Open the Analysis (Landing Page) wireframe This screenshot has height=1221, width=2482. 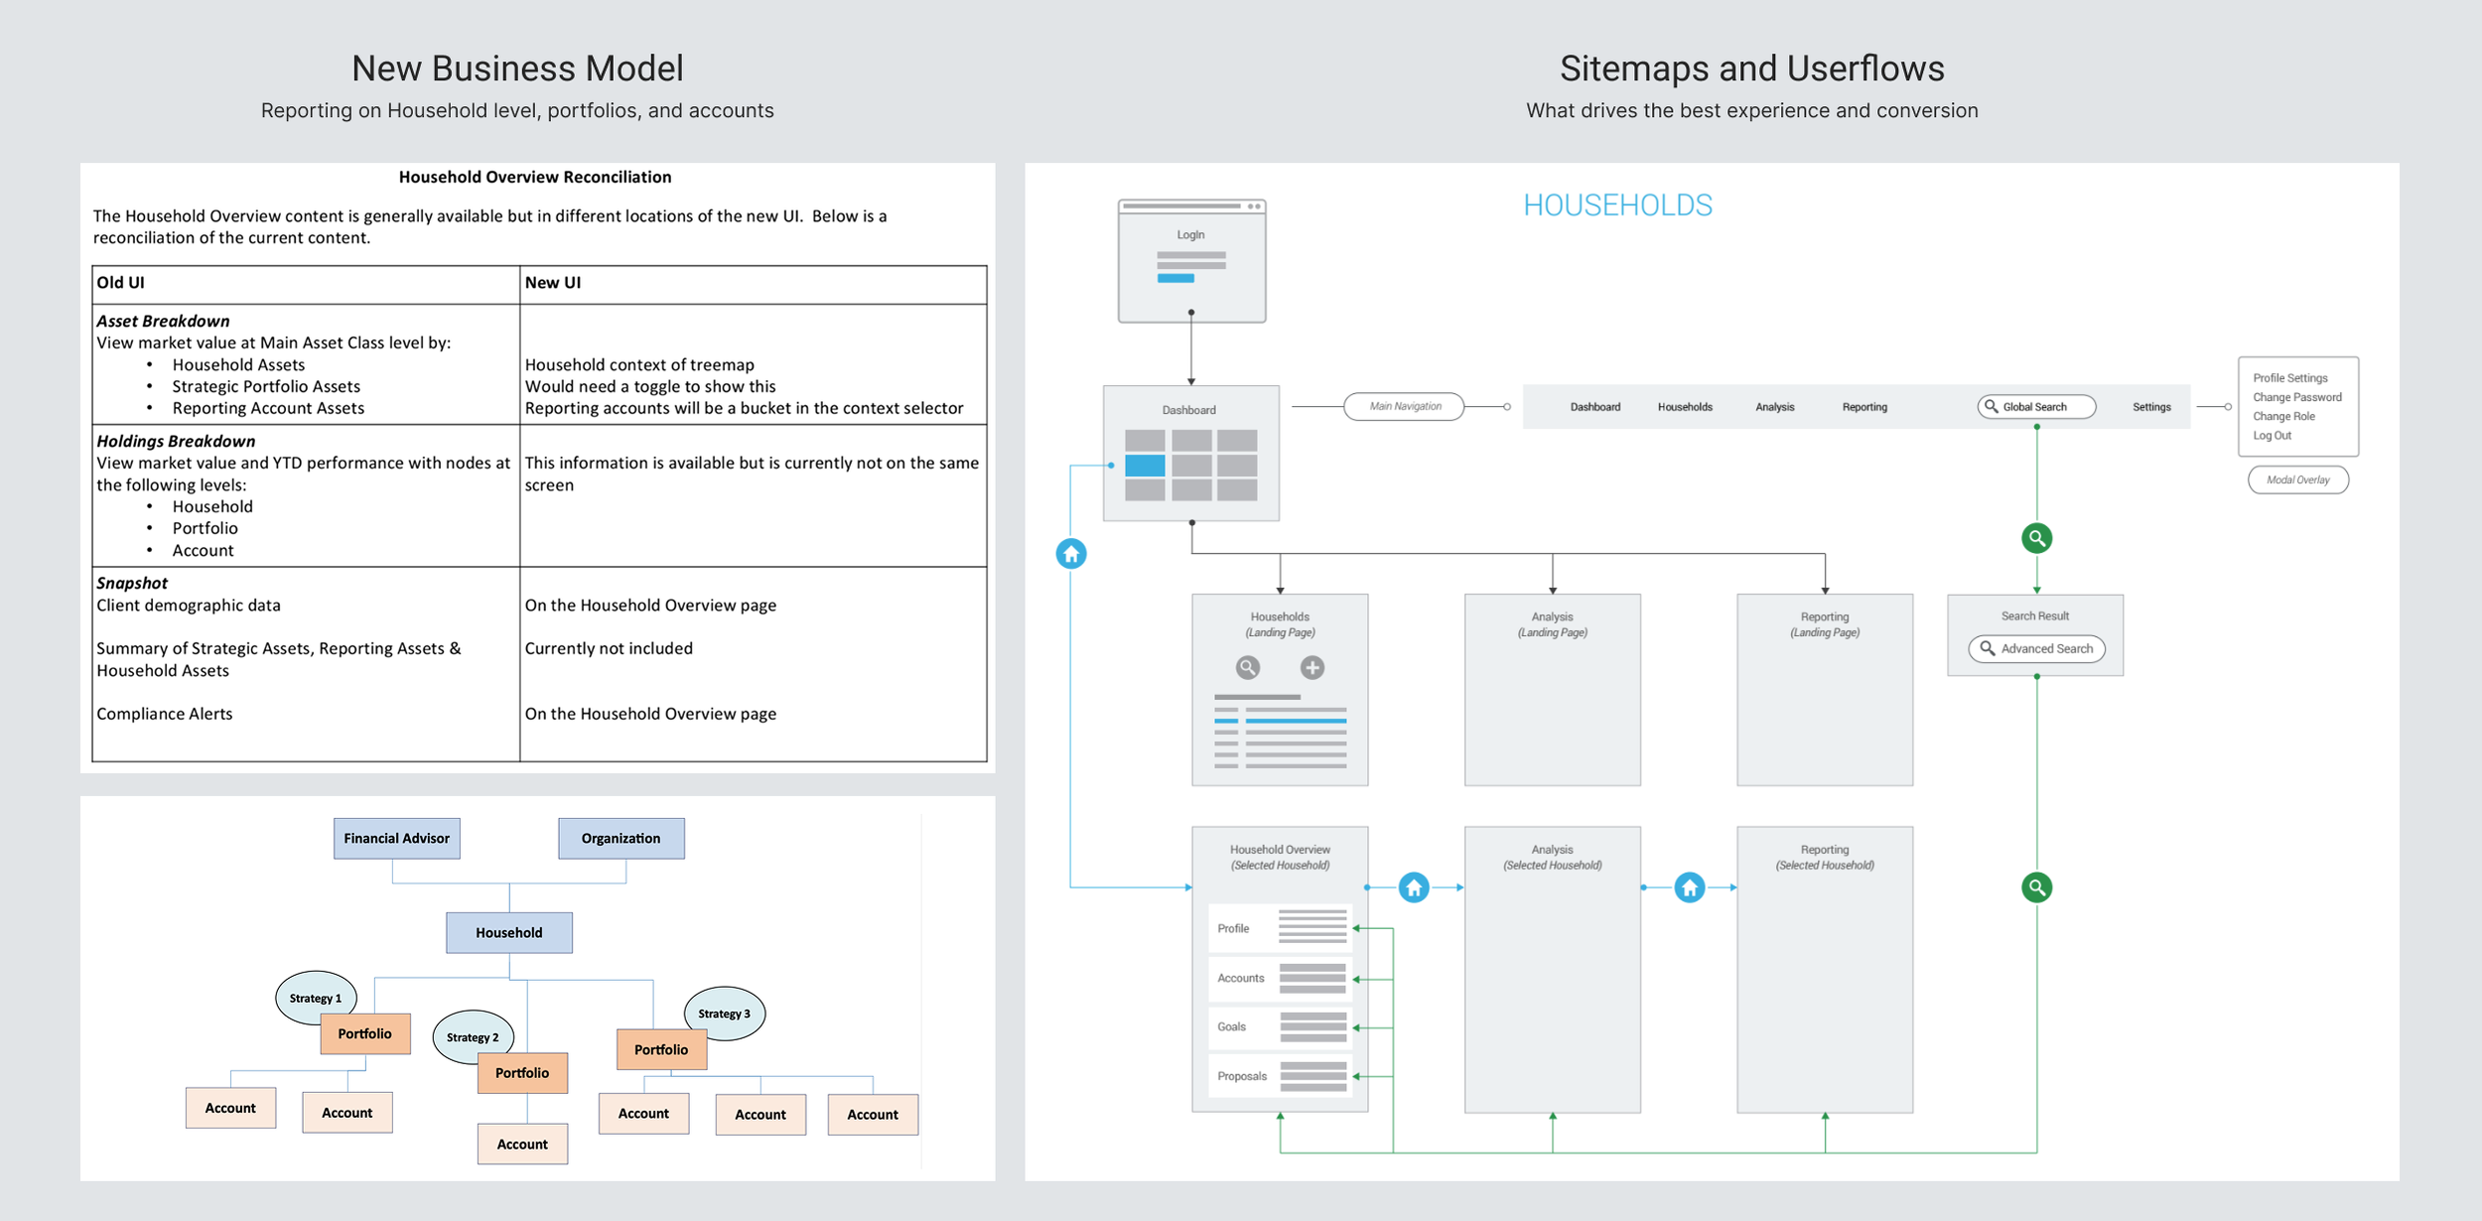point(1552,690)
